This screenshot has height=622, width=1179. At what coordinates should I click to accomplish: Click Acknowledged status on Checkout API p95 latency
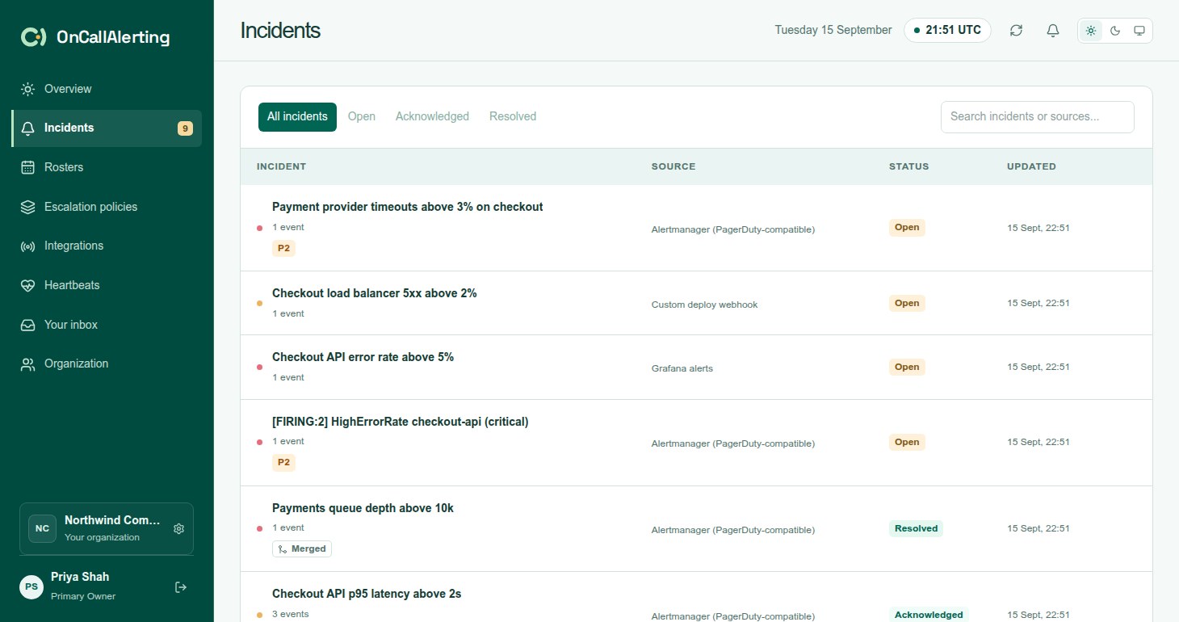pyautogui.click(x=929, y=615)
